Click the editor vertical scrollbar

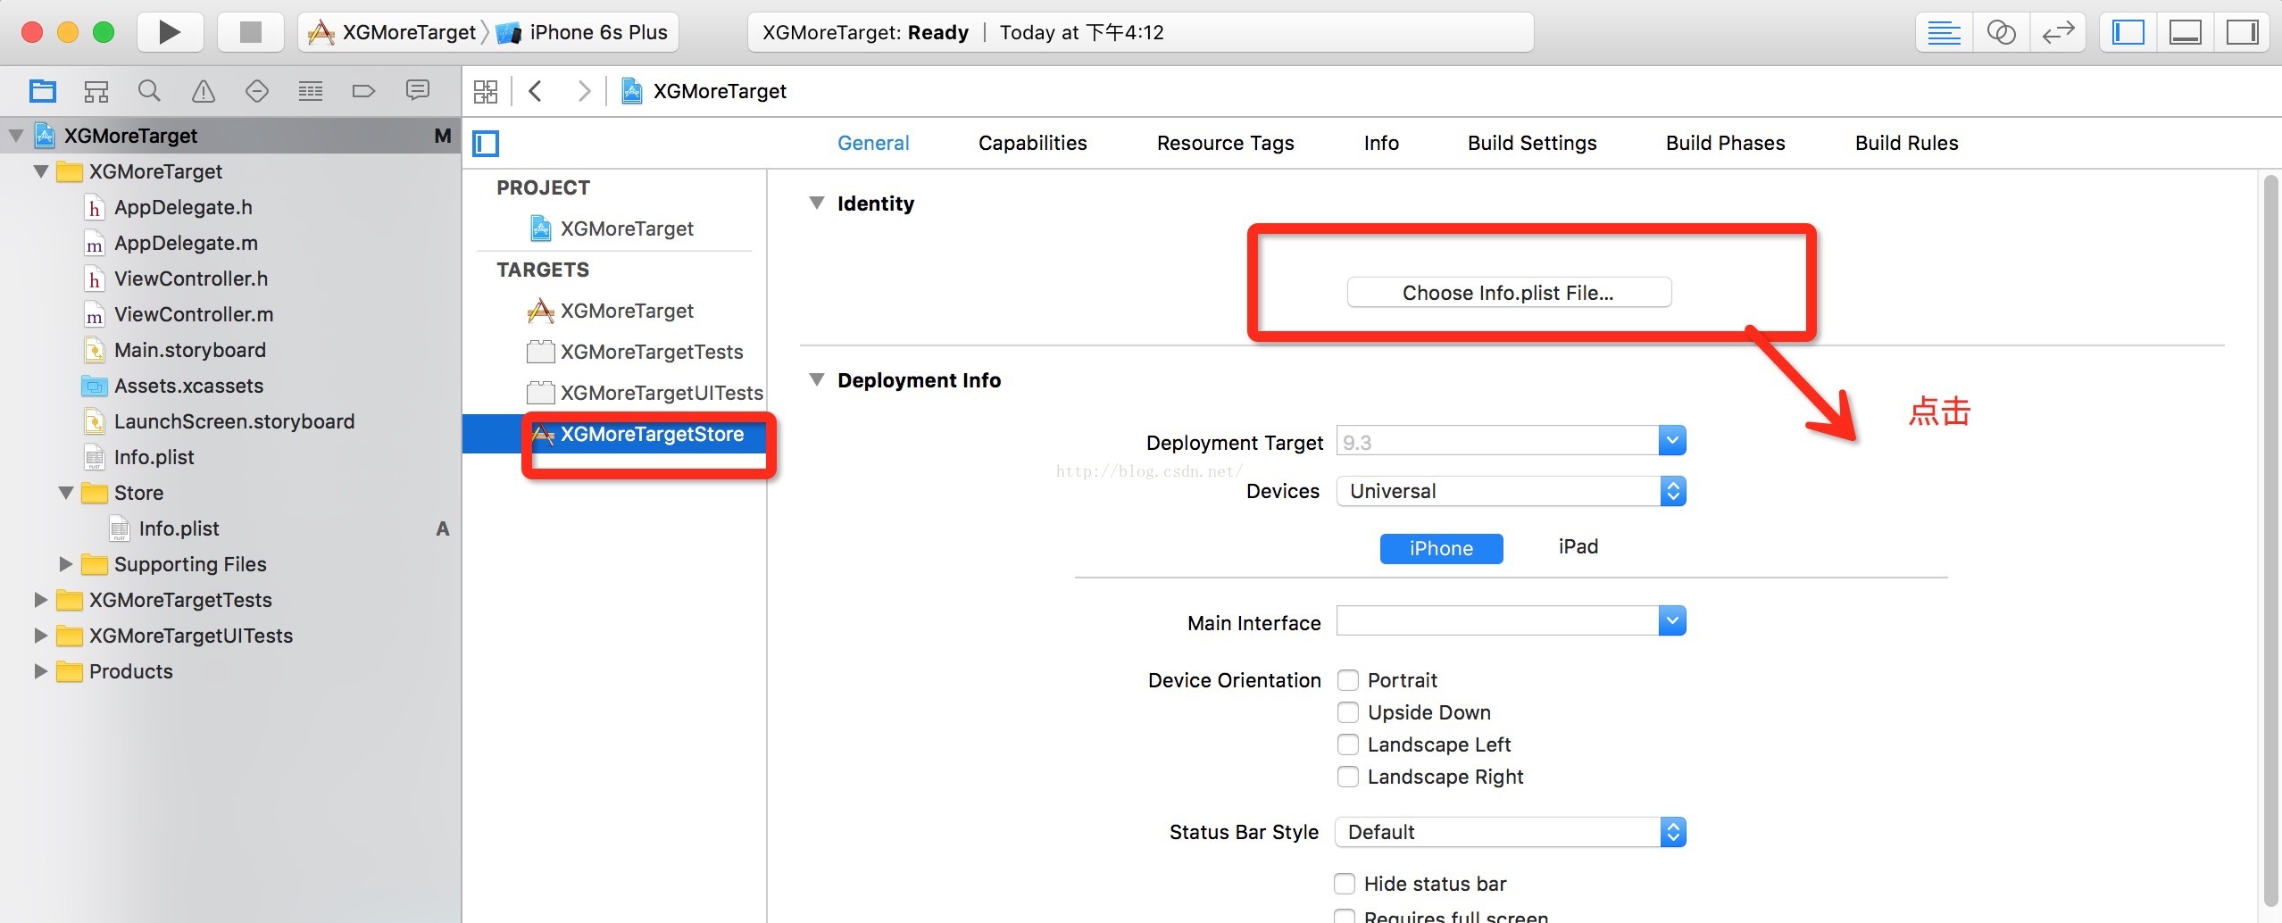click(x=2271, y=541)
